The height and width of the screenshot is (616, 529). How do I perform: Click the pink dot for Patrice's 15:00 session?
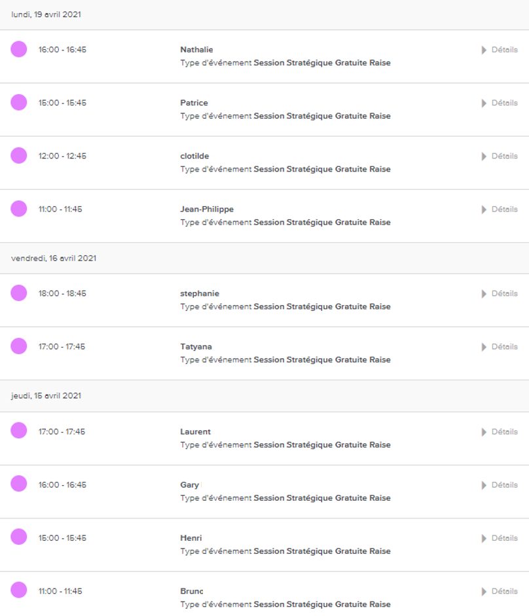pos(18,102)
